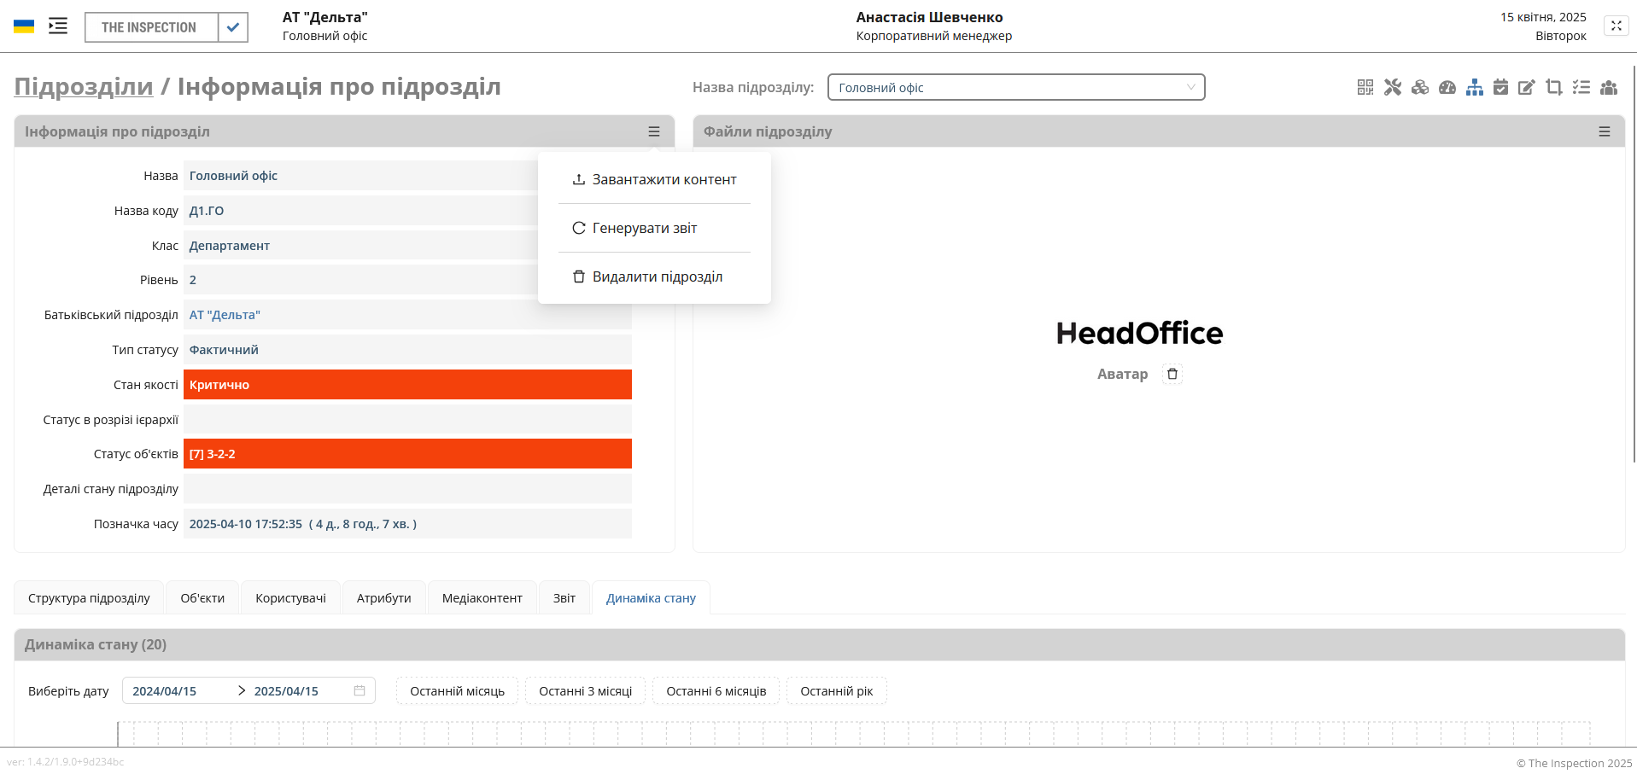Switch to the Медіаконтент tab

click(x=482, y=598)
